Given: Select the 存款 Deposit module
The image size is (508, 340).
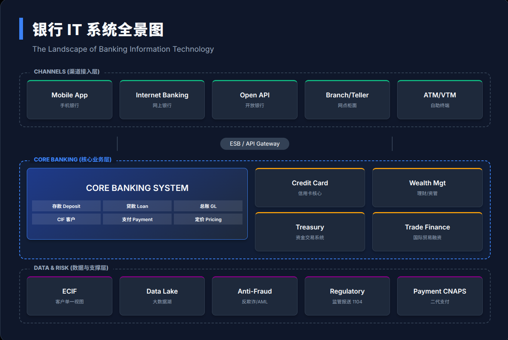Looking at the screenshot, I should [66, 206].
